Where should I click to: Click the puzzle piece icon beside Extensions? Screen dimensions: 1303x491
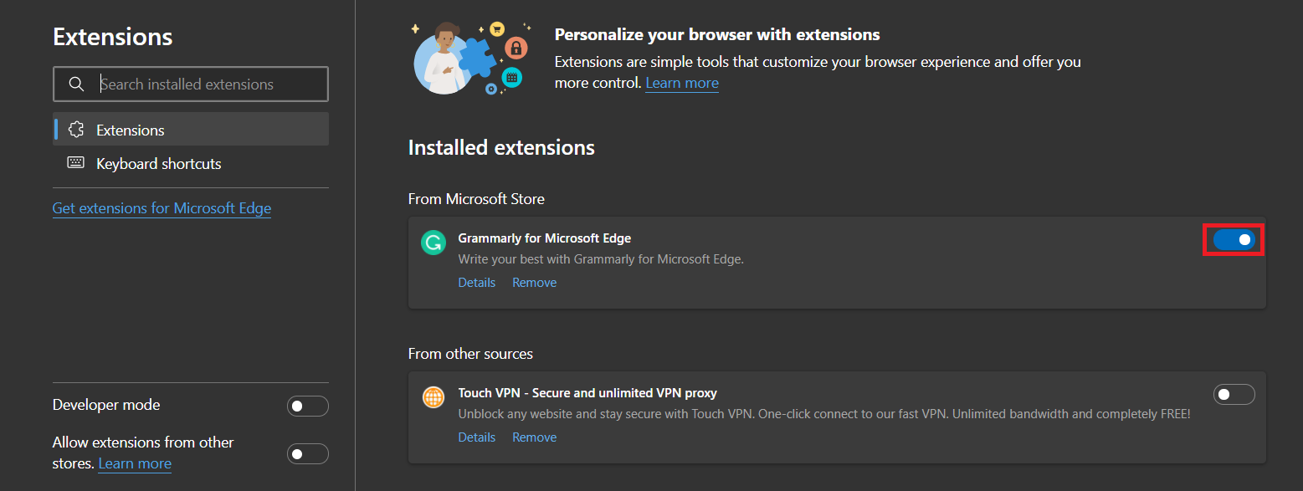tap(76, 130)
